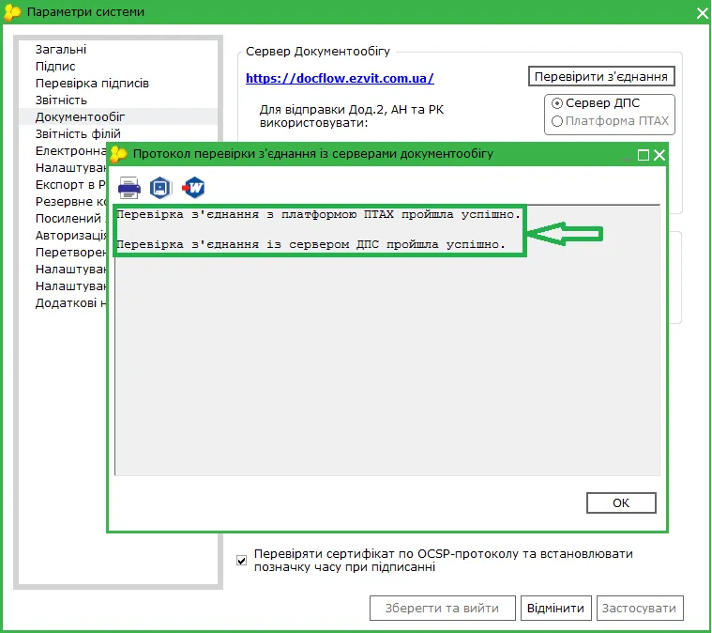Export the protocol to Word
Viewport: 712px width, 633px height.
click(x=193, y=188)
